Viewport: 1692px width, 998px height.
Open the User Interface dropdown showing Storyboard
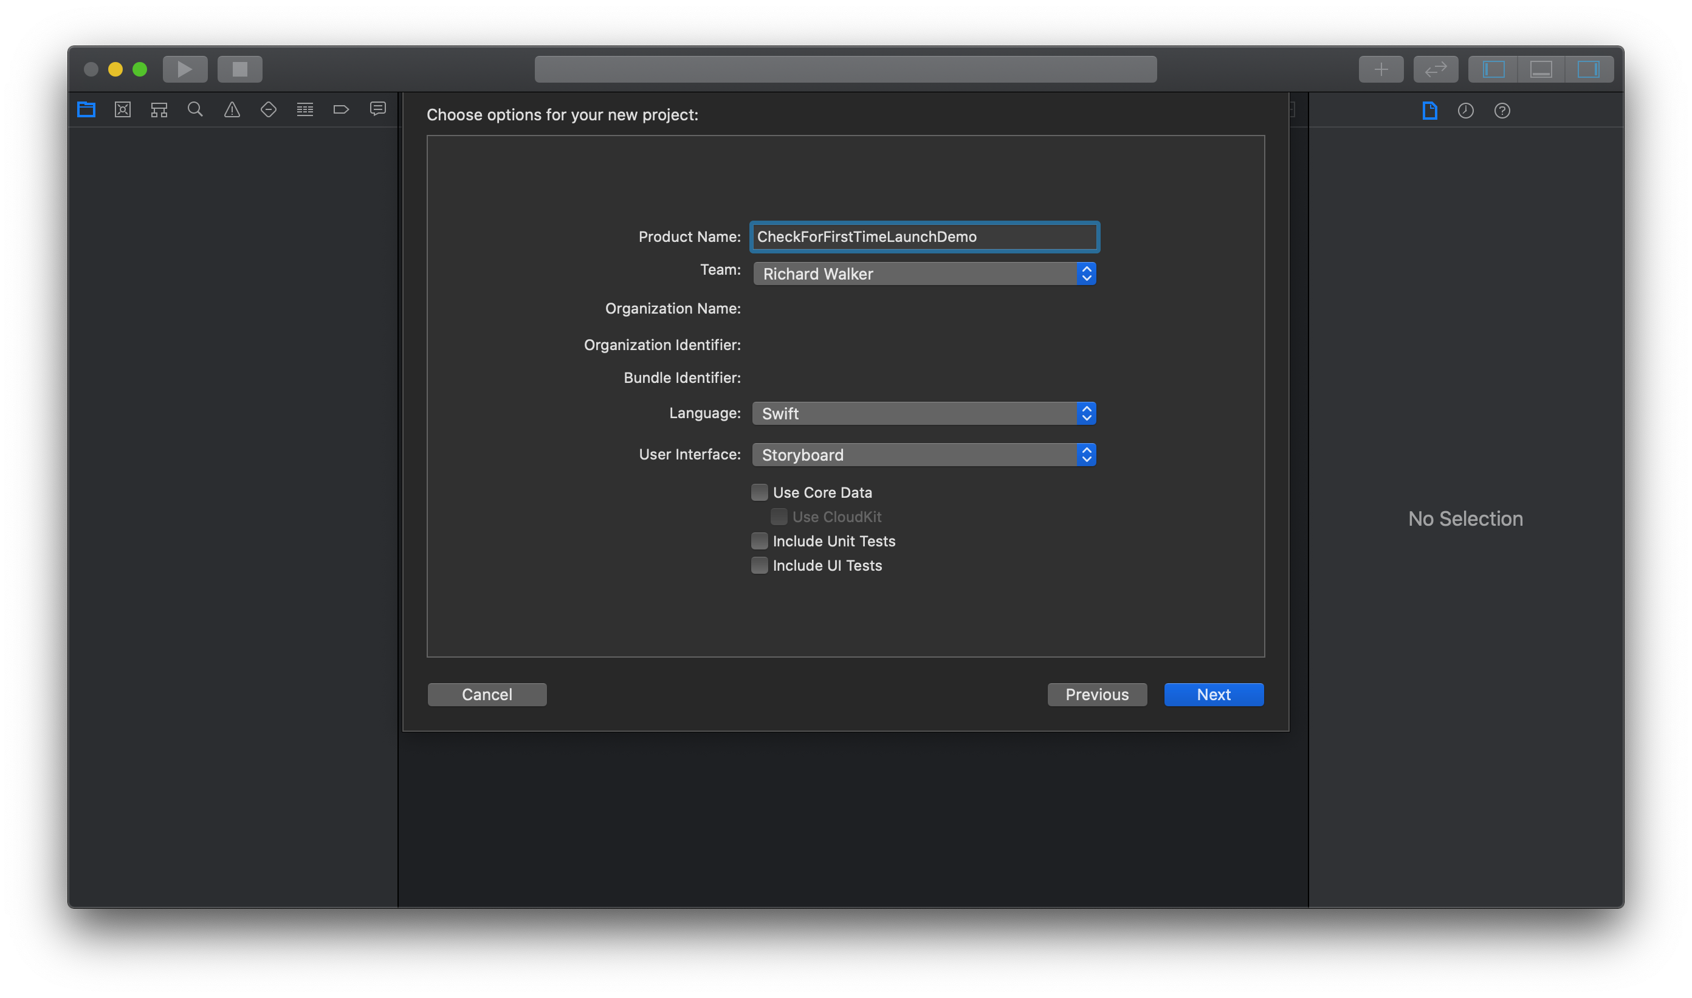point(924,455)
